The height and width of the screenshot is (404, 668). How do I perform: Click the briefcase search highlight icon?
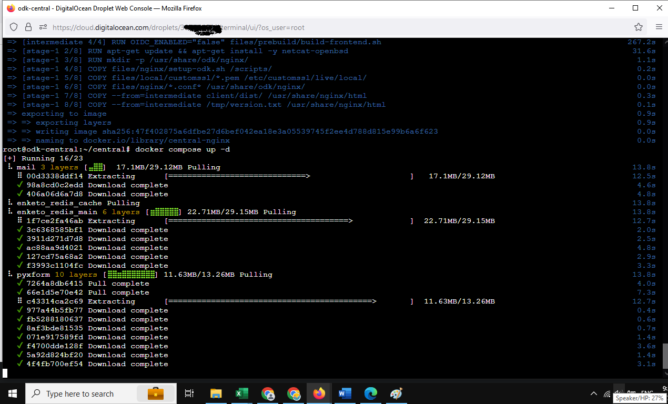click(155, 393)
